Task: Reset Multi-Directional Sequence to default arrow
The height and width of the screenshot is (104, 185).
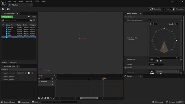Action: coord(181,20)
